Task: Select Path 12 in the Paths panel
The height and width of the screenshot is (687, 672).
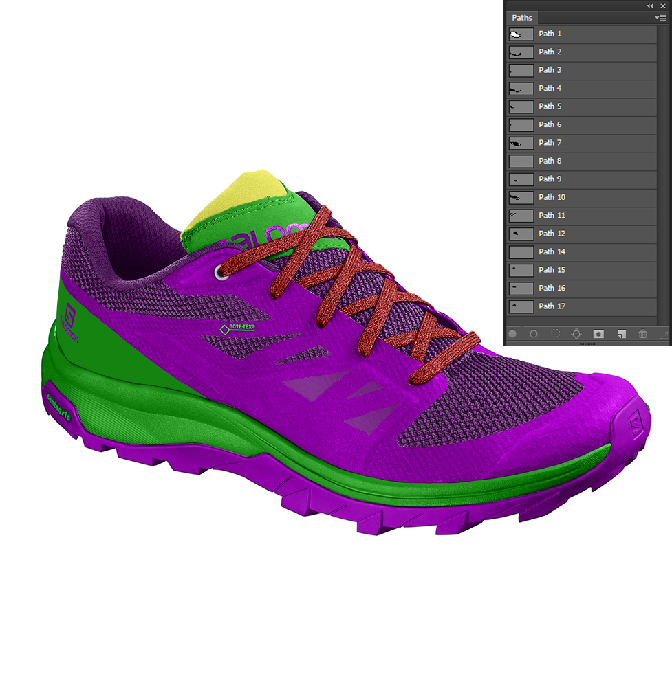Action: point(550,234)
